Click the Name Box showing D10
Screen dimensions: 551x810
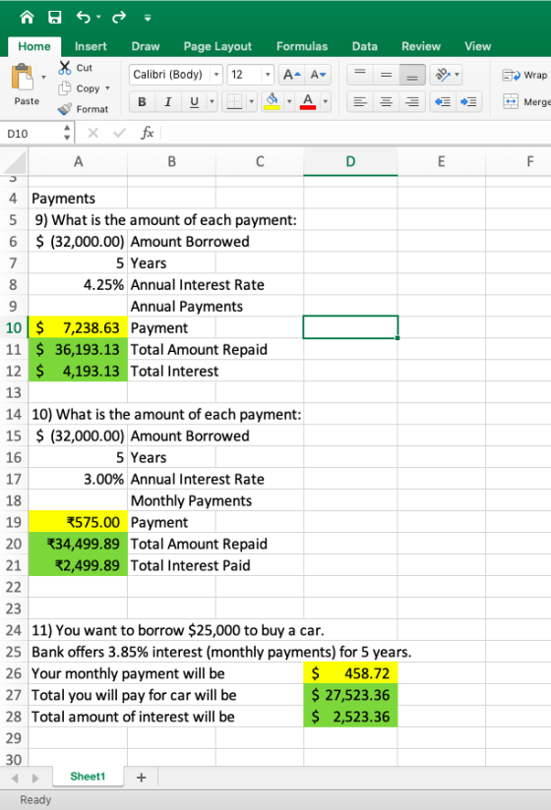tap(32, 134)
